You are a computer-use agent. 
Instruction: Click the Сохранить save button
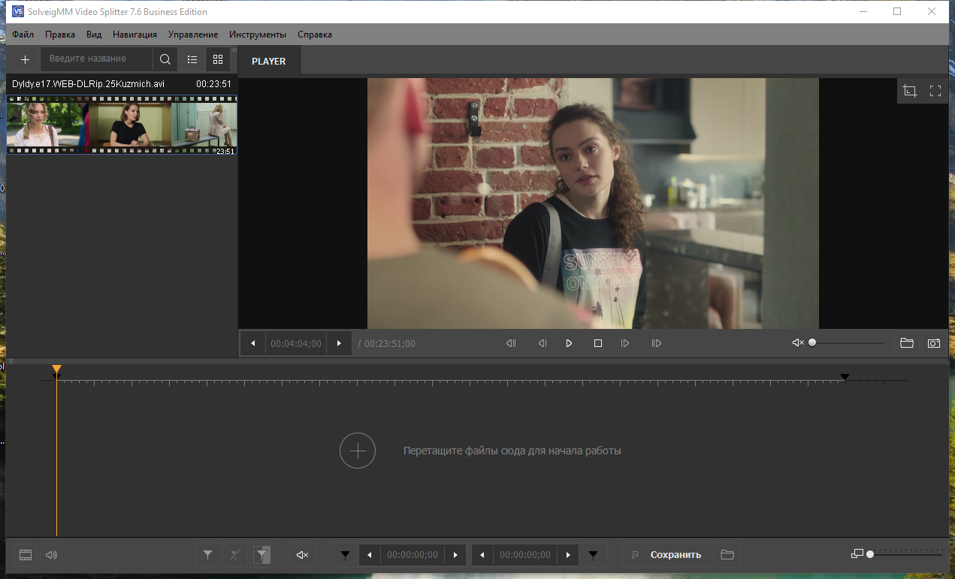(x=667, y=555)
